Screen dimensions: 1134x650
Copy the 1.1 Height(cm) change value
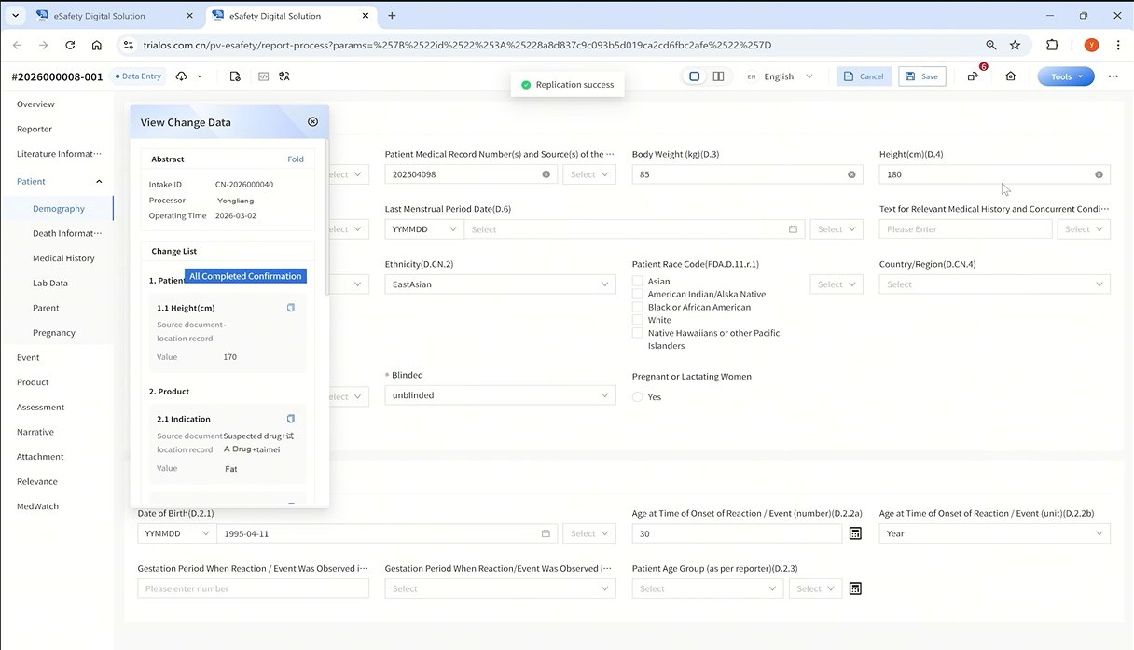(291, 308)
